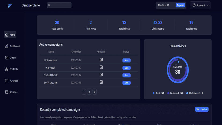Click the Analytics column header
Screen dimensions: 222x125
pyautogui.click(x=101, y=52)
